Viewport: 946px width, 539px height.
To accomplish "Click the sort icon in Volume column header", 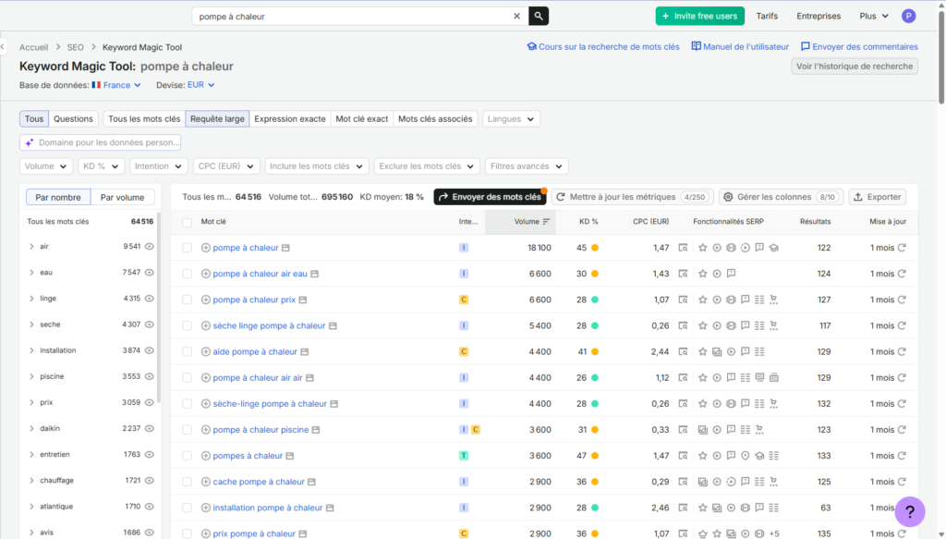I will click(546, 222).
